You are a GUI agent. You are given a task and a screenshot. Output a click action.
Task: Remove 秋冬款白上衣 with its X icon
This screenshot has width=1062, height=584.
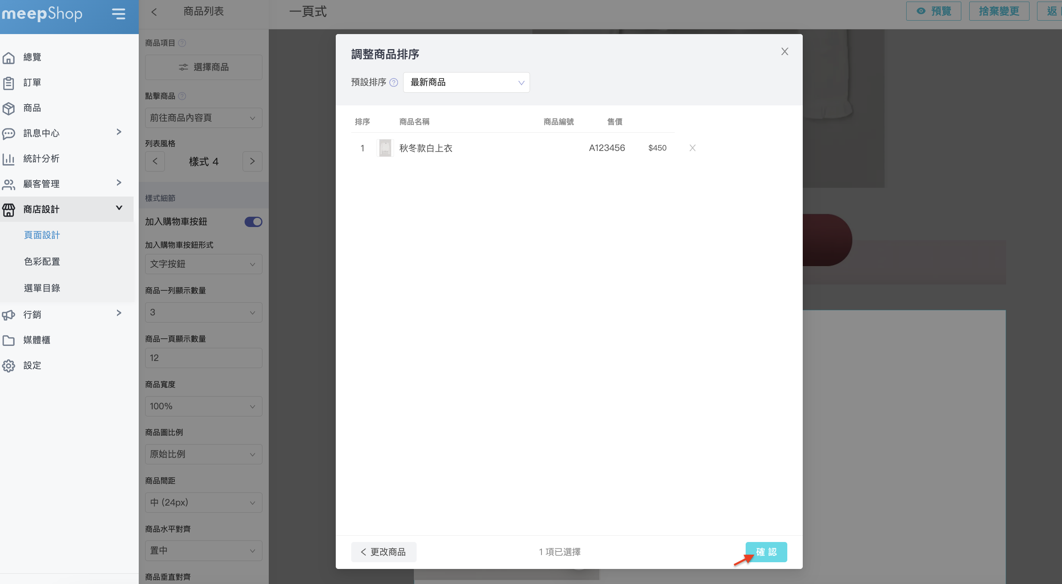pyautogui.click(x=692, y=148)
